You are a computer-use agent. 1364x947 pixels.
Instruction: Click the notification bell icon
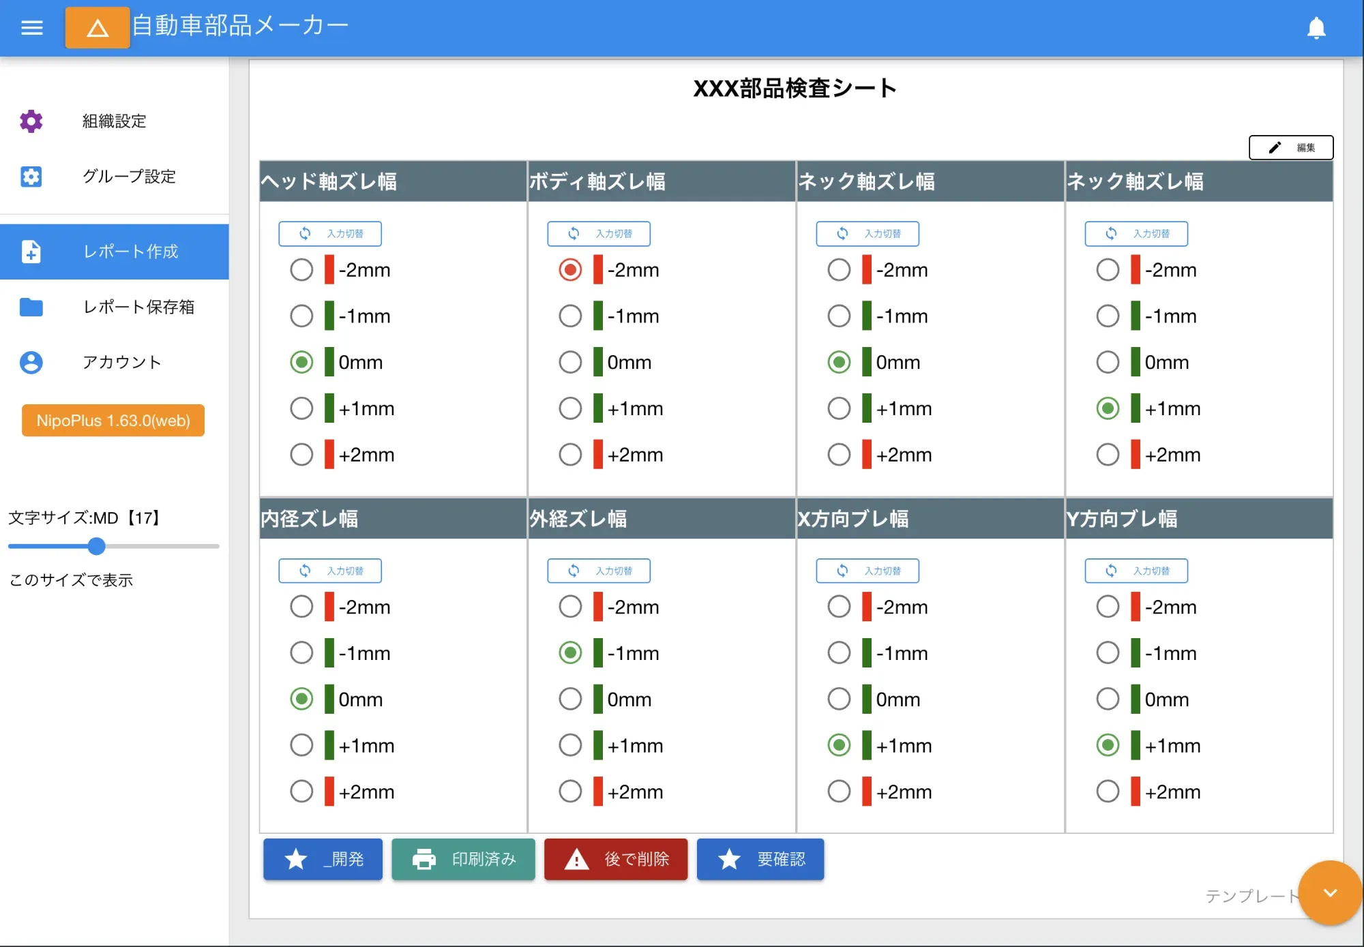(x=1317, y=28)
